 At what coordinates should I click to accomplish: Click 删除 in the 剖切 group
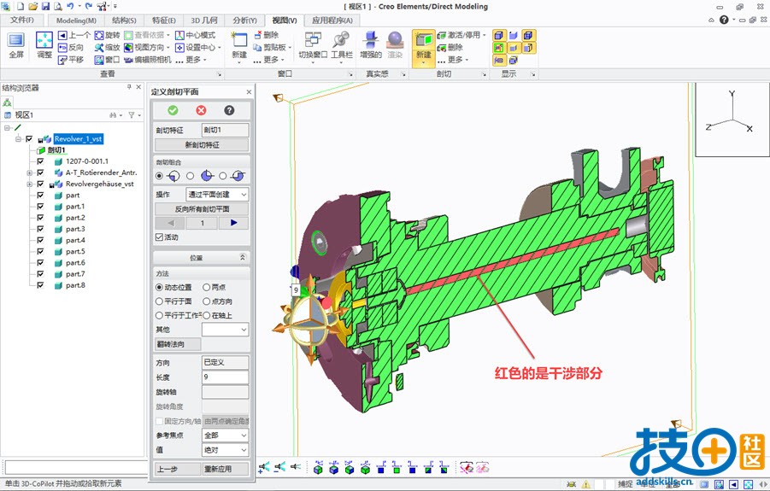[450, 47]
